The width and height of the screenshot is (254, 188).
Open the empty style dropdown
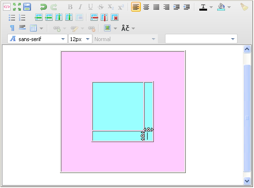[x=201, y=39]
